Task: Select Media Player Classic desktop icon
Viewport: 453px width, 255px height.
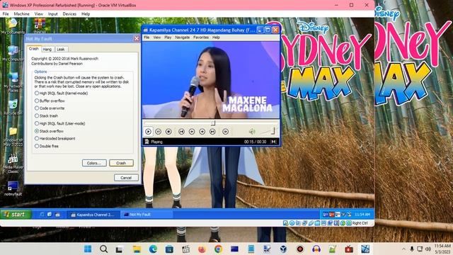Action: coord(13,164)
